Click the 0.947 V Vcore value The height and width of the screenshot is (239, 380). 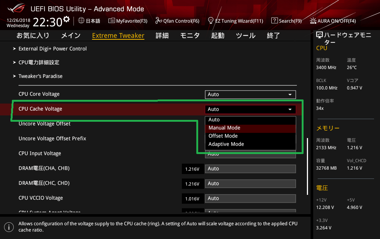pyautogui.click(x=354, y=88)
